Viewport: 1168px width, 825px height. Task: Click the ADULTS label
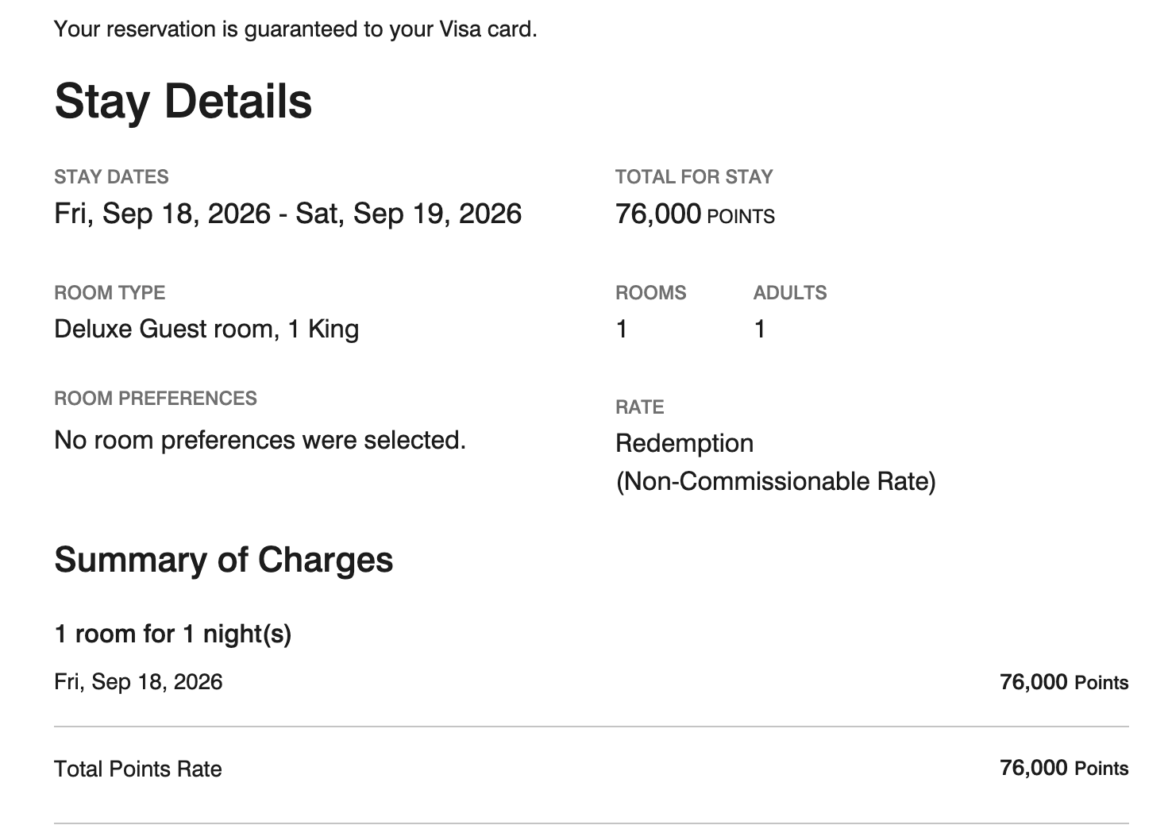click(790, 292)
